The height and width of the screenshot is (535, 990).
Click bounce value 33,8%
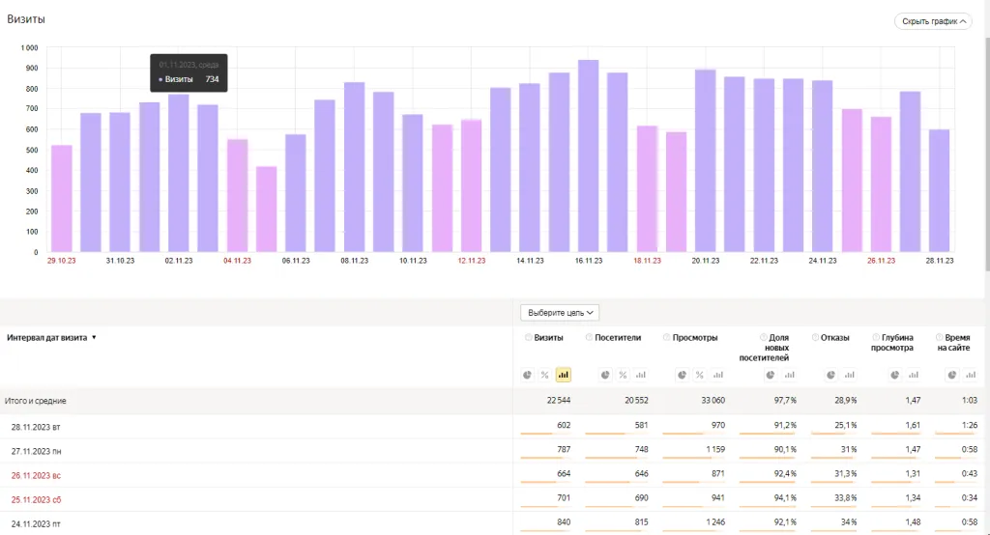pos(845,497)
